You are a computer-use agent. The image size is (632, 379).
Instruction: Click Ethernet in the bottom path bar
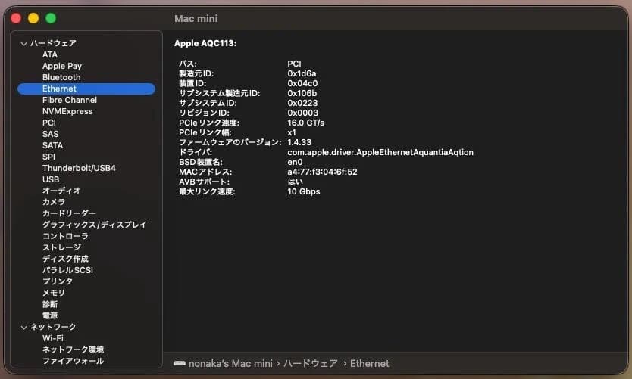[369, 363]
